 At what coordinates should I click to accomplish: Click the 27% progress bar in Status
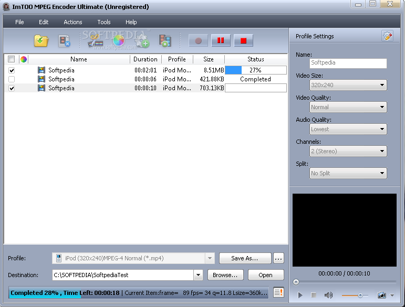pyautogui.click(x=256, y=70)
